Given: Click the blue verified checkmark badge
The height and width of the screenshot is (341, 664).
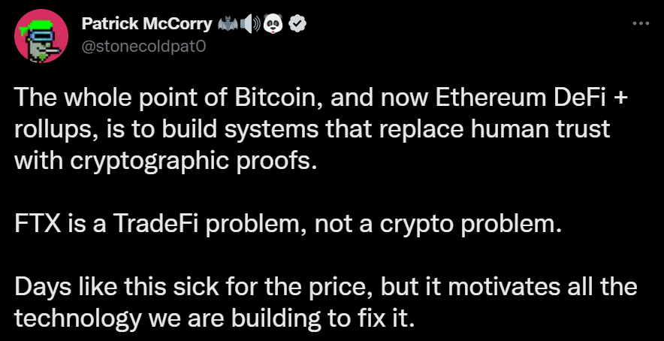Looking at the screenshot, I should pos(297,25).
